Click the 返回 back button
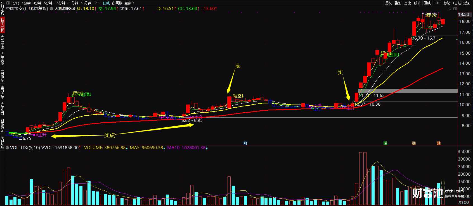Viewport: 473px width, 206px height. point(467,3)
